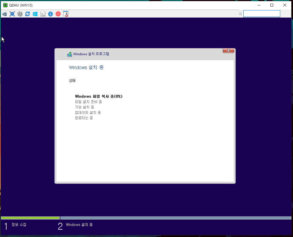Click the Windows logo key icon

[x=35, y=14]
